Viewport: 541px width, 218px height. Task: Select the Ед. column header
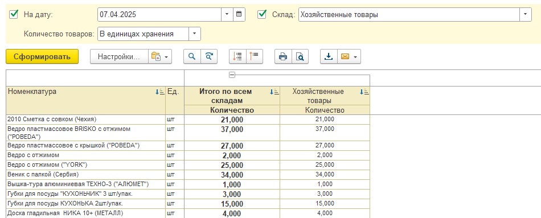click(x=175, y=100)
